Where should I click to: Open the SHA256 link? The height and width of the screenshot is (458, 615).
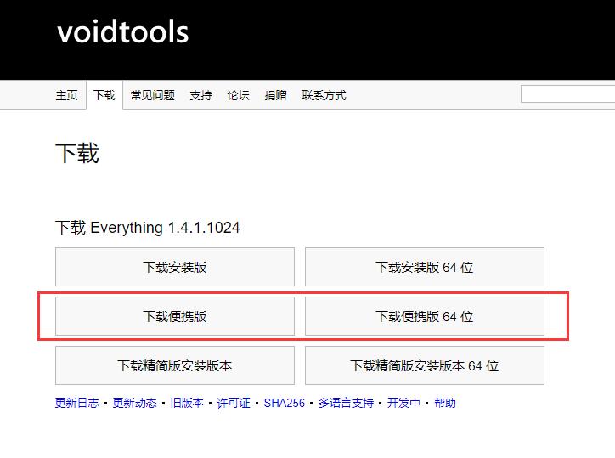point(284,403)
